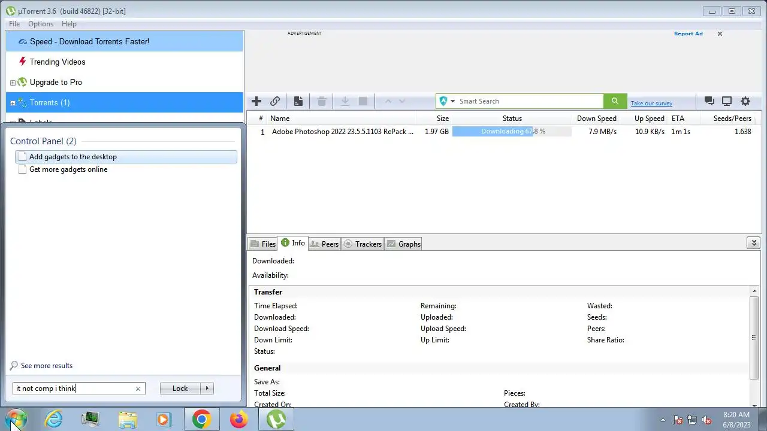Open Windows Media Player from the taskbar
767x431 pixels.
pos(164,419)
